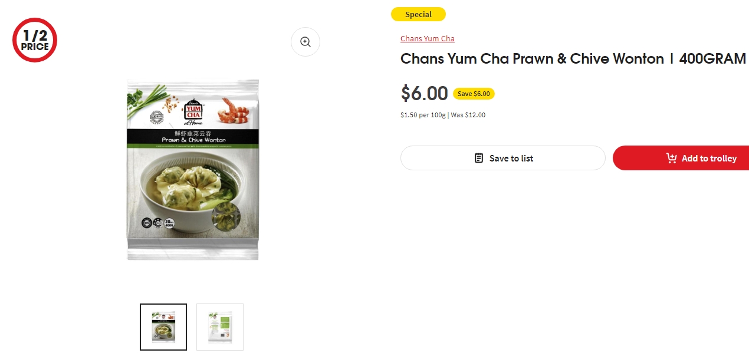Click the Prawn & Chive Wonton product title
Viewport: 749px width, 363px height.
(x=573, y=59)
